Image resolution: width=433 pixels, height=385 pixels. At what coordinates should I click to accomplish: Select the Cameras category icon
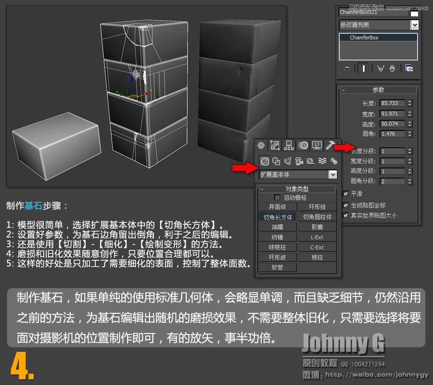pyautogui.click(x=299, y=161)
